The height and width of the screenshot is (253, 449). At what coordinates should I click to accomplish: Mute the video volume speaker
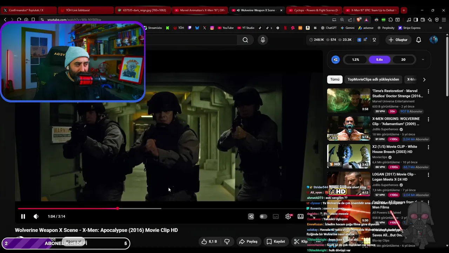[36, 216]
